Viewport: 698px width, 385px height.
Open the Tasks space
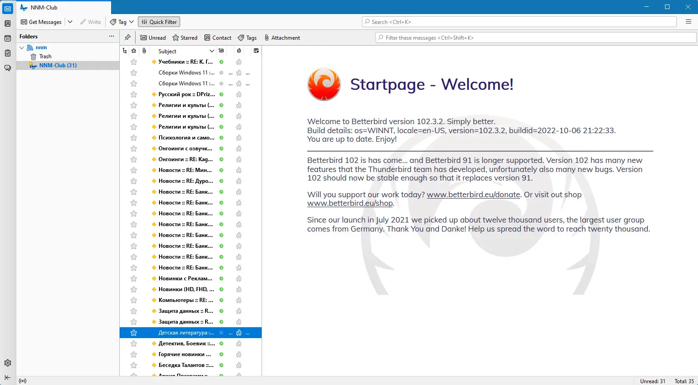pyautogui.click(x=8, y=53)
